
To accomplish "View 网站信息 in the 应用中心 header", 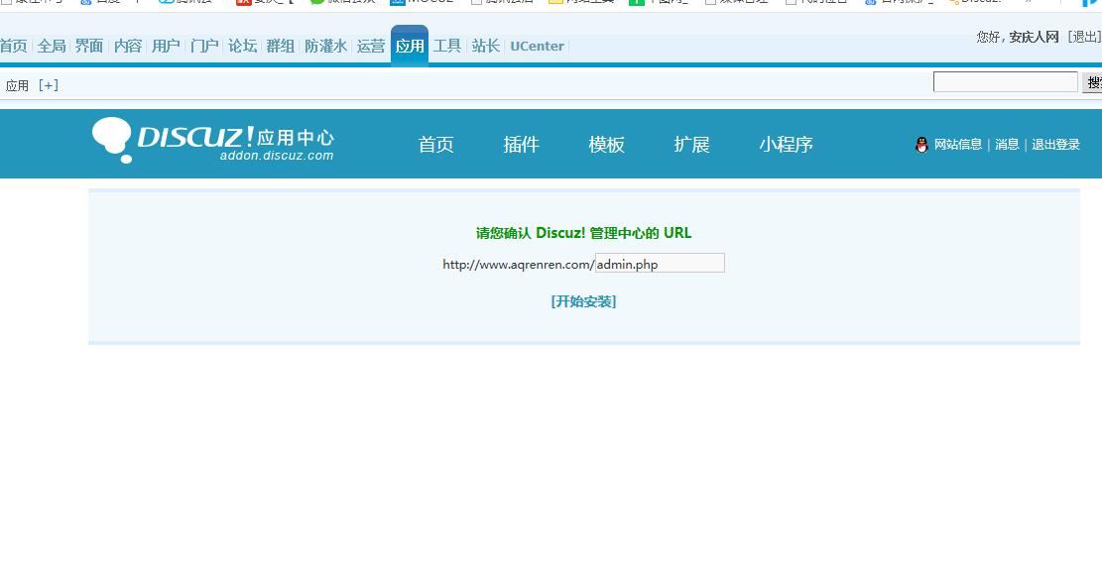I will point(958,145).
